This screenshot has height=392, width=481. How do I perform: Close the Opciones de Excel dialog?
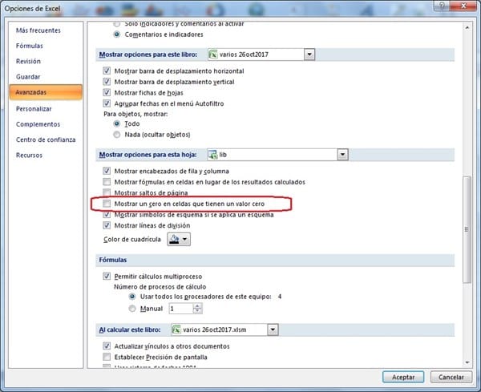pyautogui.click(x=464, y=6)
